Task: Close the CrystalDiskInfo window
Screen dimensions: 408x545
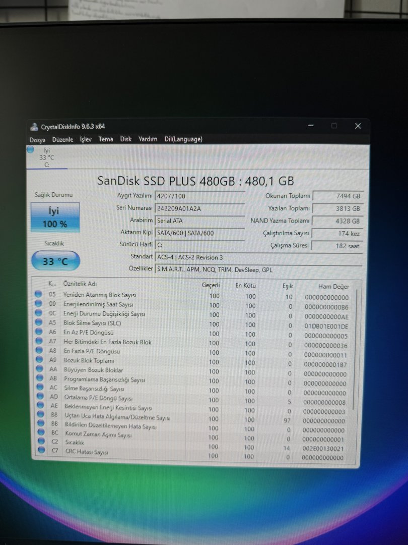Action: click(358, 126)
